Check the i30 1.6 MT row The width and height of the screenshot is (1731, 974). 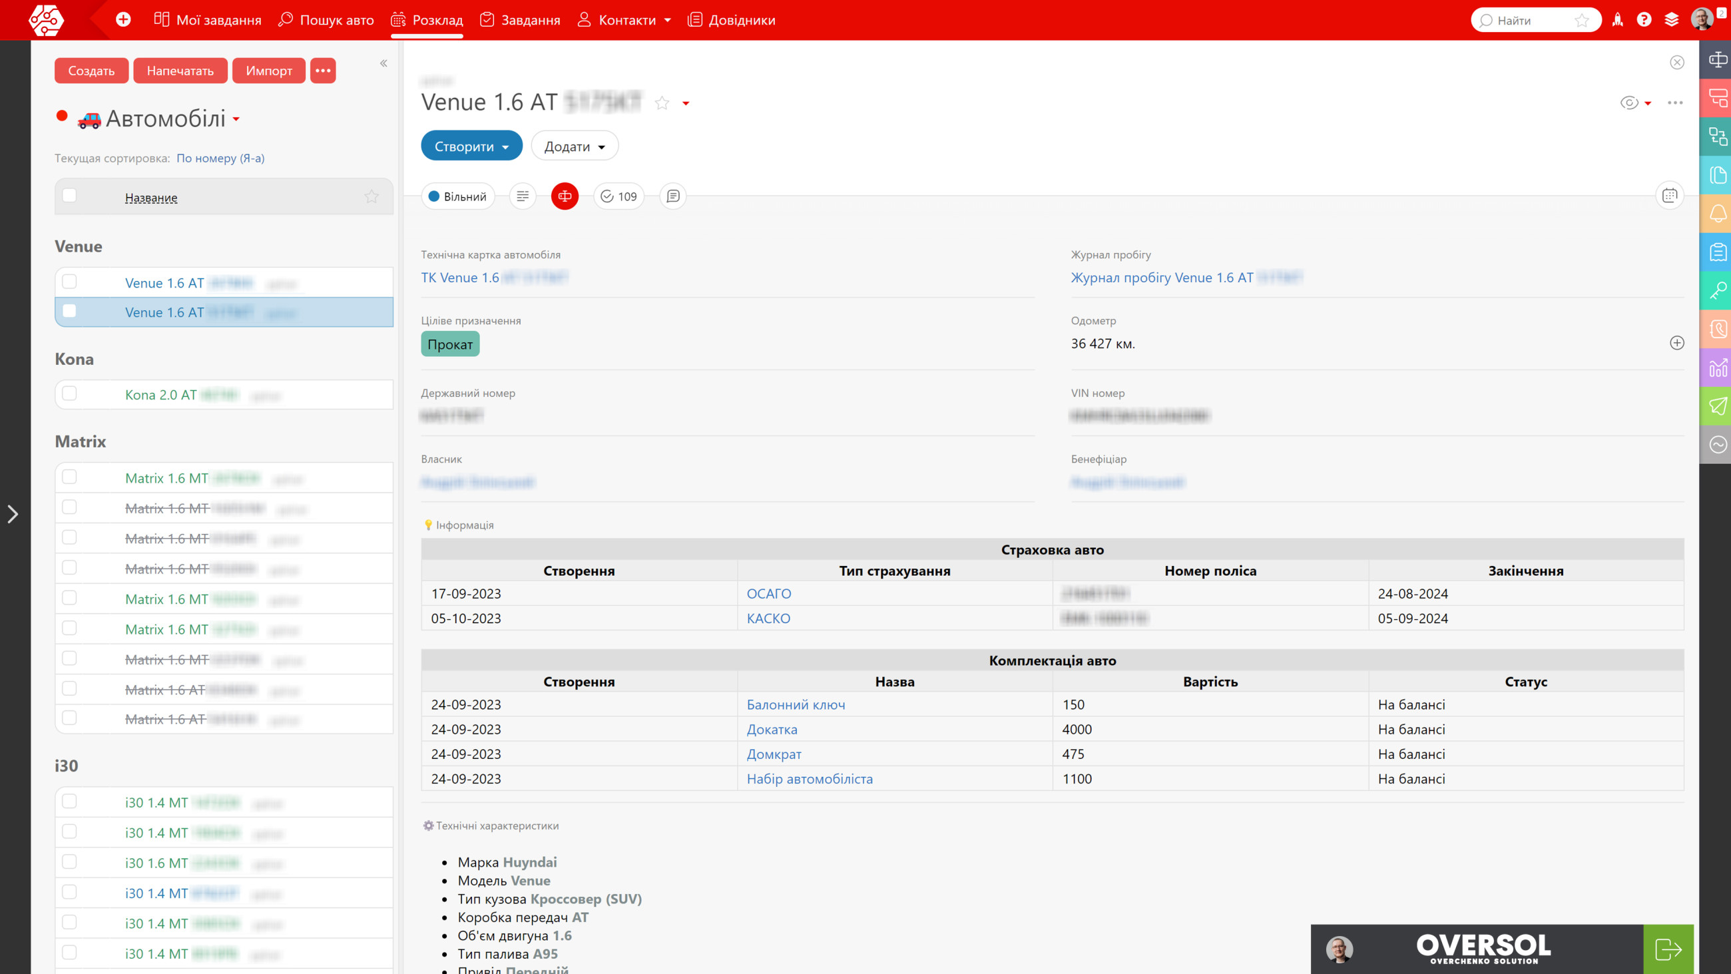(69, 862)
